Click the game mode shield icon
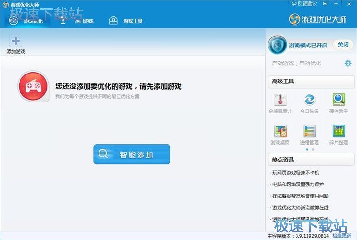The image size is (357, 240). (x=278, y=45)
